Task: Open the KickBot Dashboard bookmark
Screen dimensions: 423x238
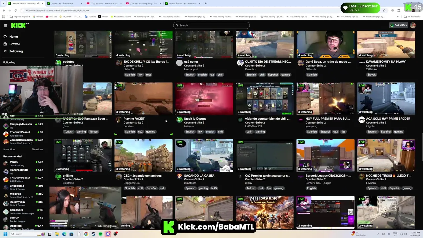Action: (x=120, y=17)
